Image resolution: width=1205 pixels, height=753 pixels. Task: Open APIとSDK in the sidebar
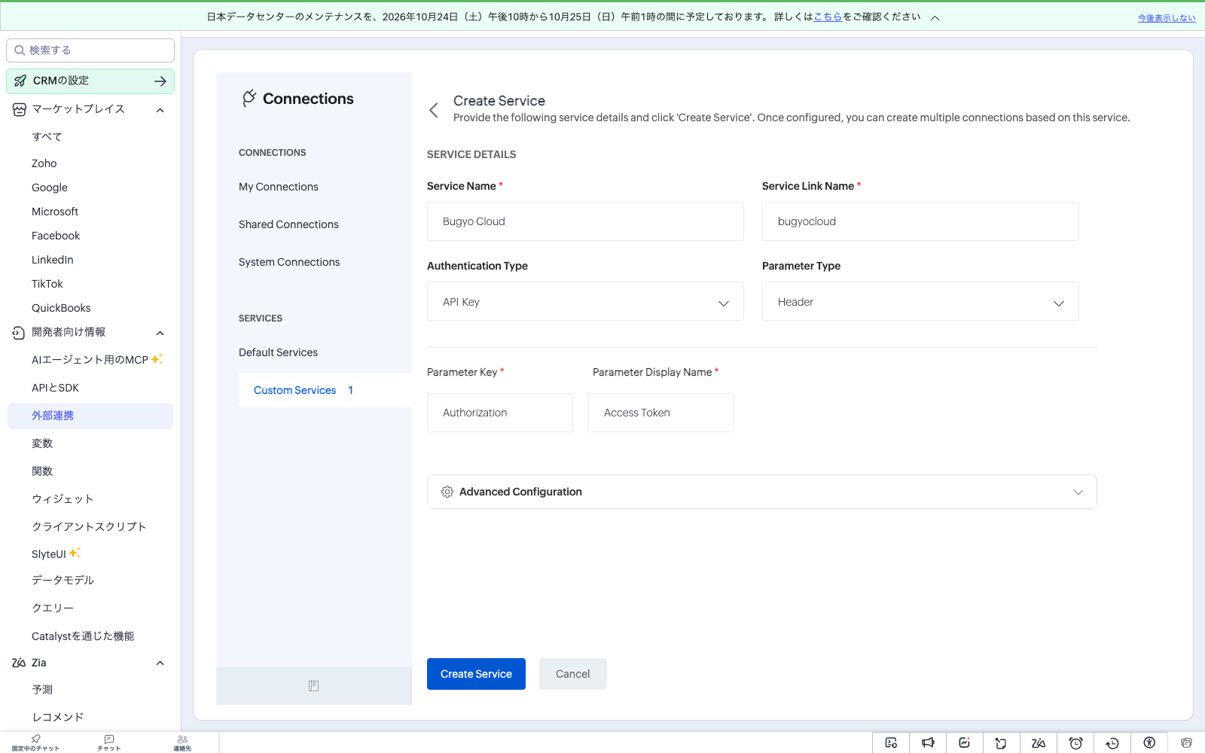click(x=55, y=388)
